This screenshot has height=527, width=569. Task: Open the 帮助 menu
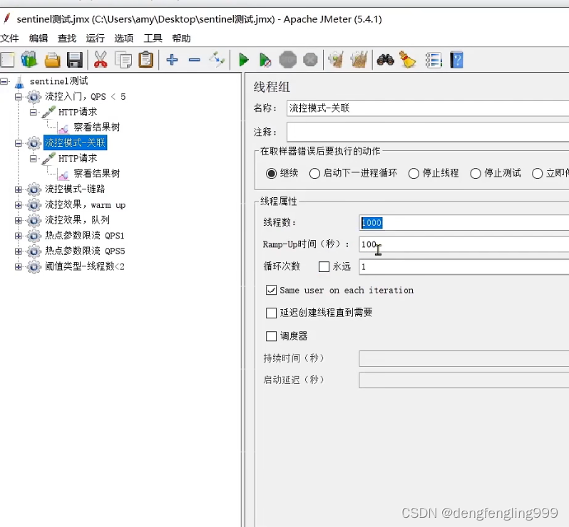[181, 38]
